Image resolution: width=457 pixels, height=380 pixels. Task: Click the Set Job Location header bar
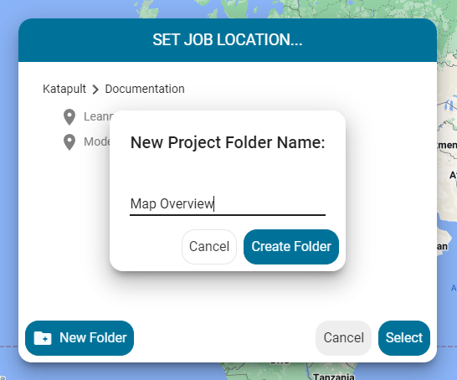(x=228, y=40)
